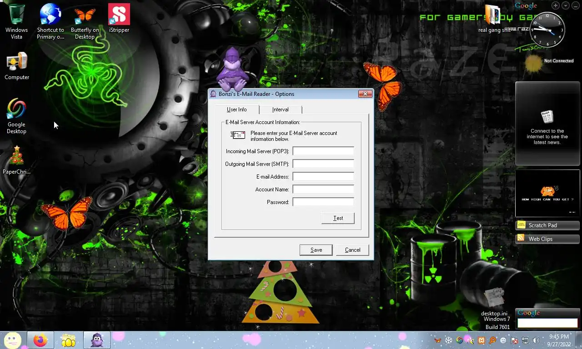The height and width of the screenshot is (349, 582).
Task: Click the orange magnifier tray icon
Action: coord(492,340)
